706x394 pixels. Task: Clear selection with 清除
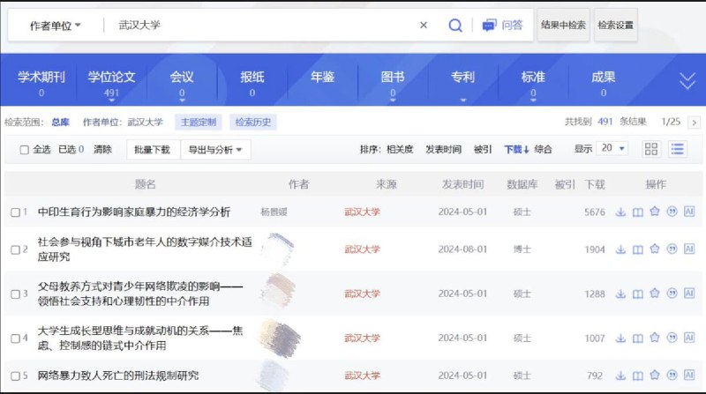click(x=102, y=149)
